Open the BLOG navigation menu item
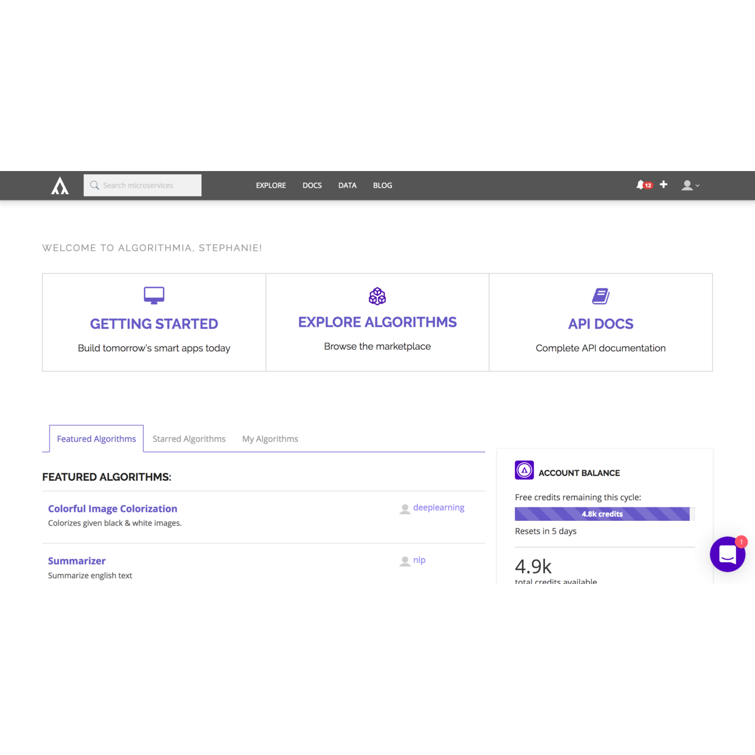Image resolution: width=755 pixels, height=755 pixels. [x=382, y=185]
